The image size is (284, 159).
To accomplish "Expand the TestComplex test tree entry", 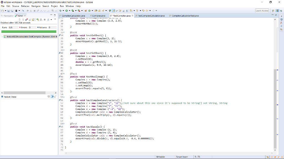I will (2, 36).
